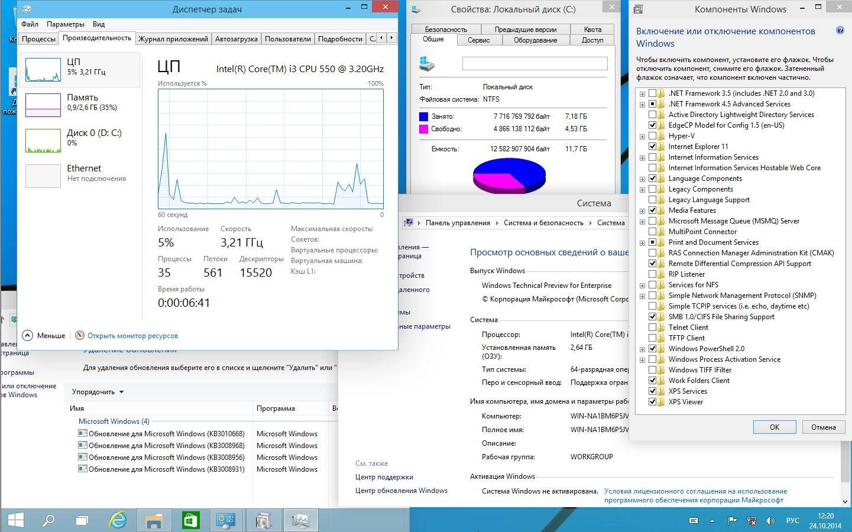Open the Файл menu in Task Manager
This screenshot has height=532, width=852.
click(30, 24)
